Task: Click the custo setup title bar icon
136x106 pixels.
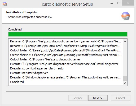Action: pos(5,4)
